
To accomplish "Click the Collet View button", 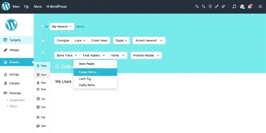I will tap(99, 41).
